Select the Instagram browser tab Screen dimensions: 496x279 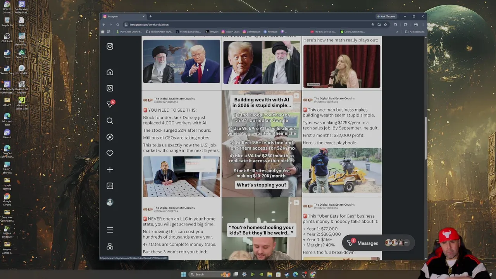coord(123,16)
